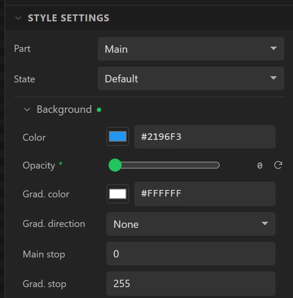Click the green dot beside Background
This screenshot has width=293, height=298.
point(99,110)
